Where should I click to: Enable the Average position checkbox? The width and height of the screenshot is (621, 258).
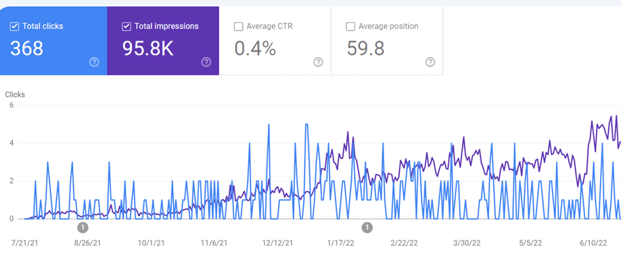(350, 26)
